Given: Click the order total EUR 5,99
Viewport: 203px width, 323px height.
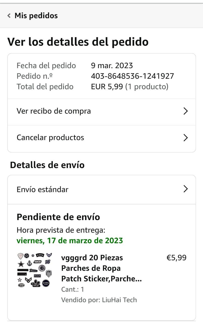Looking at the screenshot, I should (107, 87).
